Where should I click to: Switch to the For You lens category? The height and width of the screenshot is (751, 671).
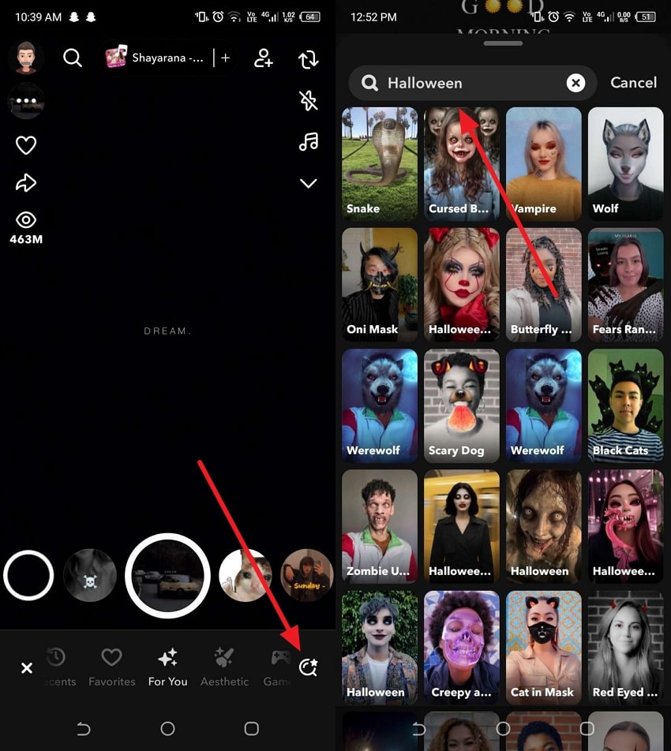[167, 667]
